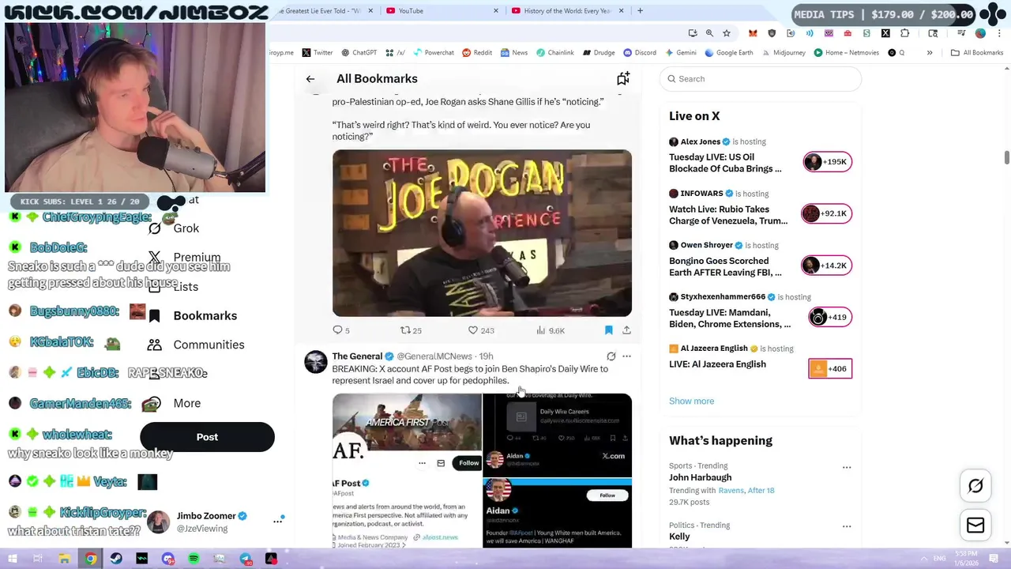Open account switcher dots next to Jimbo Zoomer
The height and width of the screenshot is (569, 1011).
click(x=278, y=521)
